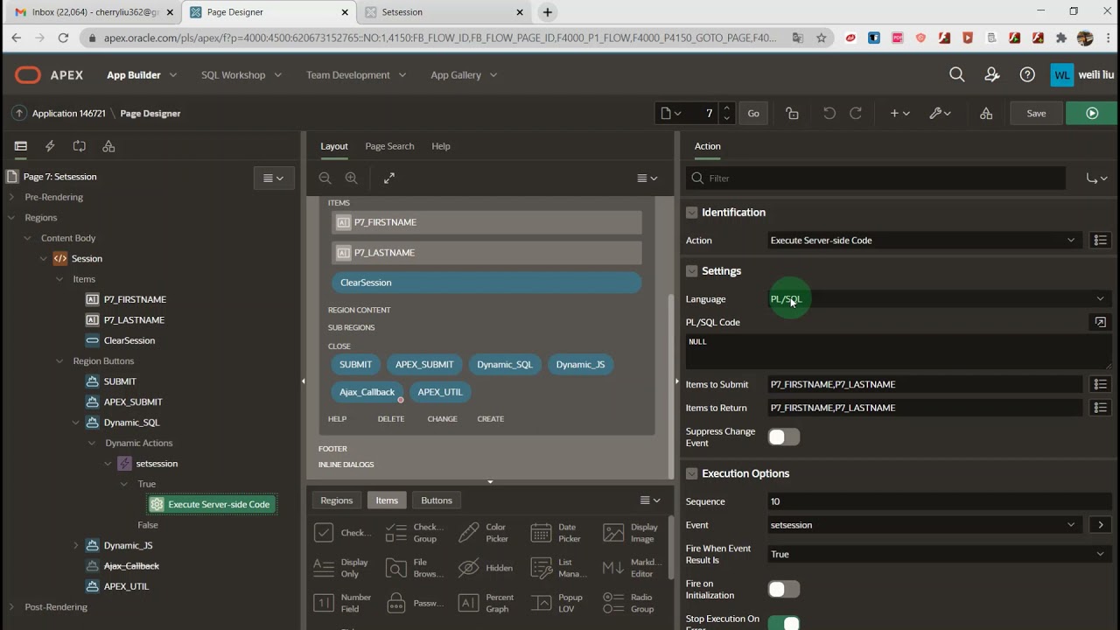The height and width of the screenshot is (630, 1120).
Task: Open the SQL Workshop menu
Action: pos(241,75)
